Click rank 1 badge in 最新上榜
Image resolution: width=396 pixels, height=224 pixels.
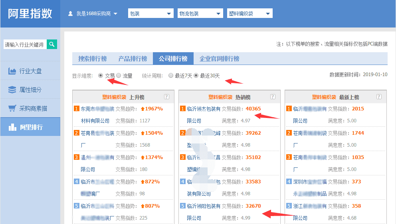pyautogui.click(x=289, y=108)
